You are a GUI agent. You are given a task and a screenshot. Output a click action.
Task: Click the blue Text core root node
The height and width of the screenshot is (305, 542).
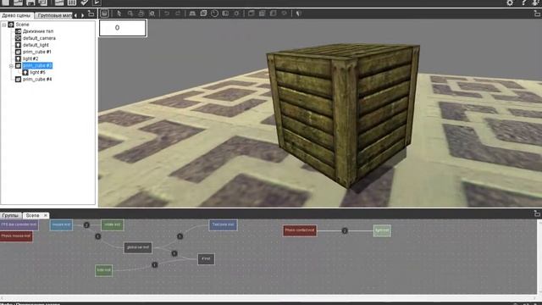point(224,225)
